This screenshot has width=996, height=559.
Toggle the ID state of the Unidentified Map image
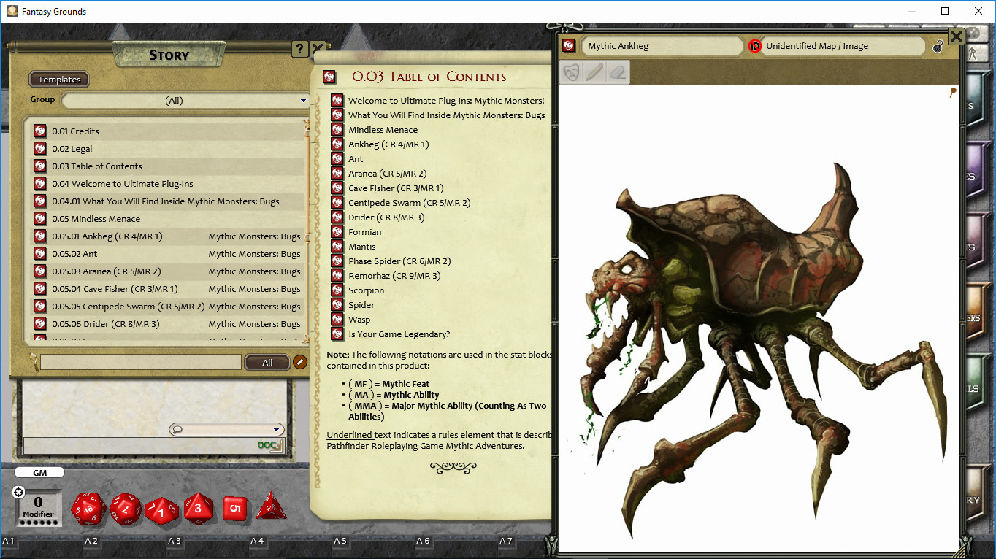pyautogui.click(x=755, y=46)
